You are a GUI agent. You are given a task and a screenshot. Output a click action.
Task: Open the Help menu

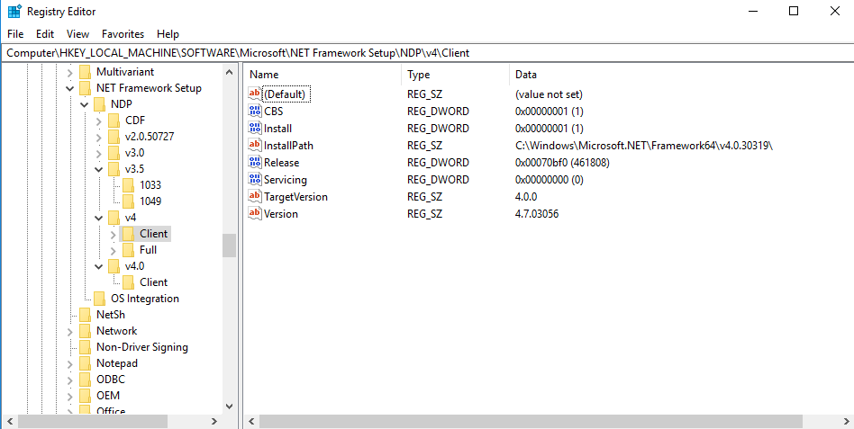pos(168,33)
